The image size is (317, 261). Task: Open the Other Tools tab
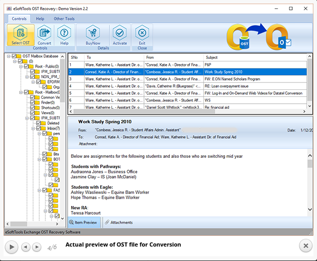pyautogui.click(x=64, y=19)
